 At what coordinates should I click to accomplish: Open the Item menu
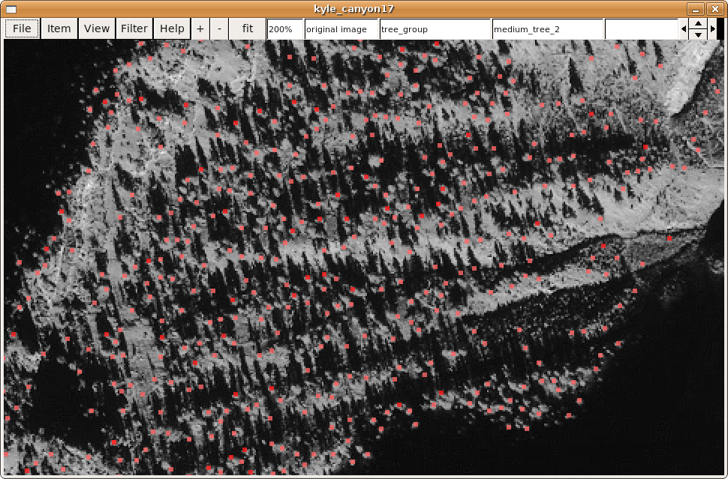pos(59,28)
